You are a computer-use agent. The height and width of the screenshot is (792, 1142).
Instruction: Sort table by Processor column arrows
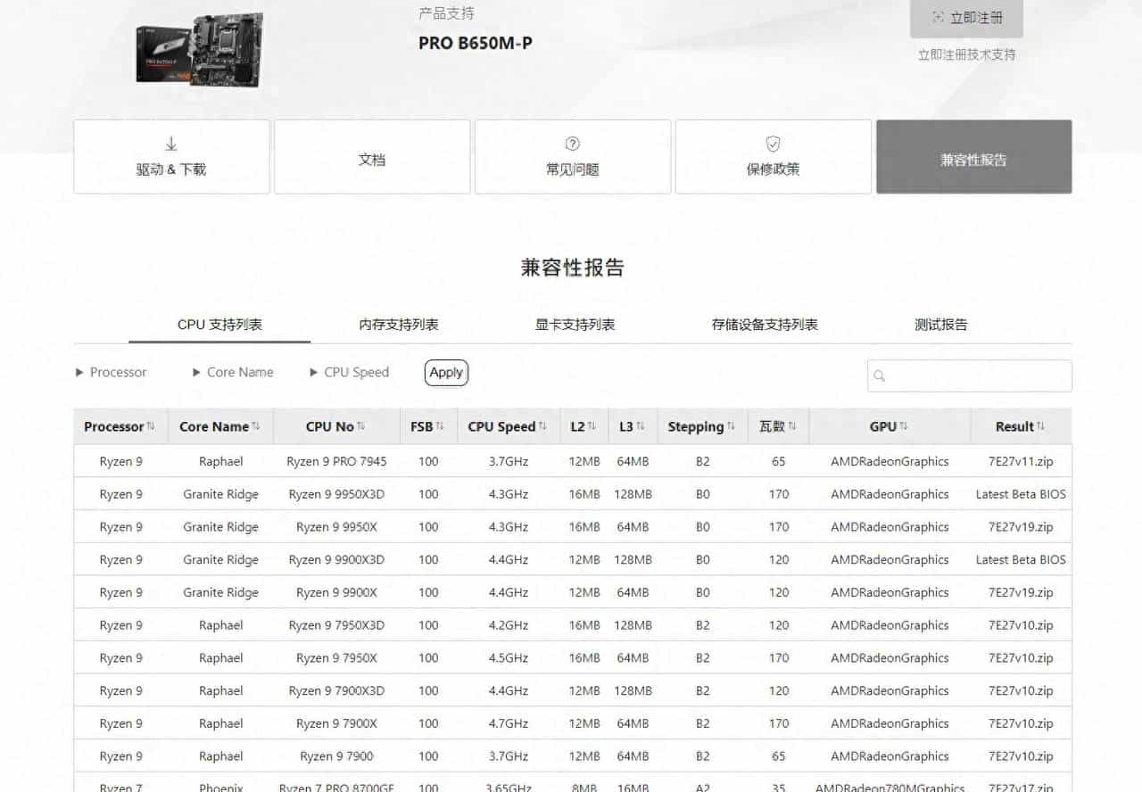coord(151,426)
